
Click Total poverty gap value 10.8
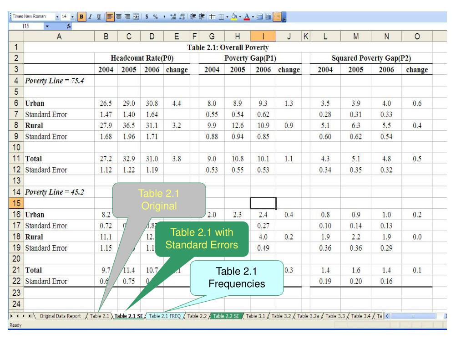click(x=238, y=159)
